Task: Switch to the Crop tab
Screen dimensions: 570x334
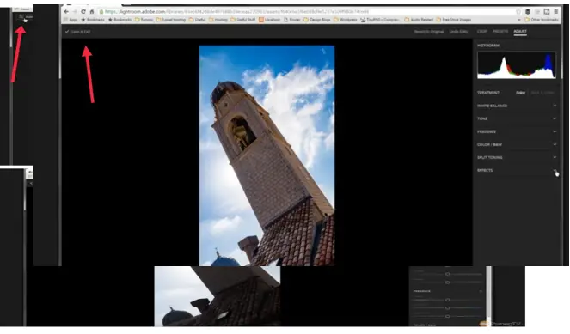Action: point(482,32)
